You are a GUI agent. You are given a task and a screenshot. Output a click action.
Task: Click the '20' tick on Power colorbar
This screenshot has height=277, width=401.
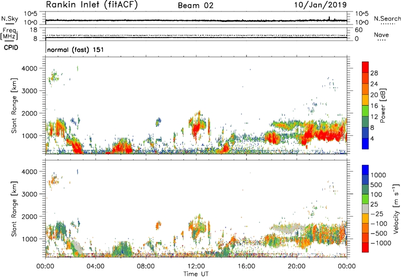pyautogui.click(x=374, y=95)
